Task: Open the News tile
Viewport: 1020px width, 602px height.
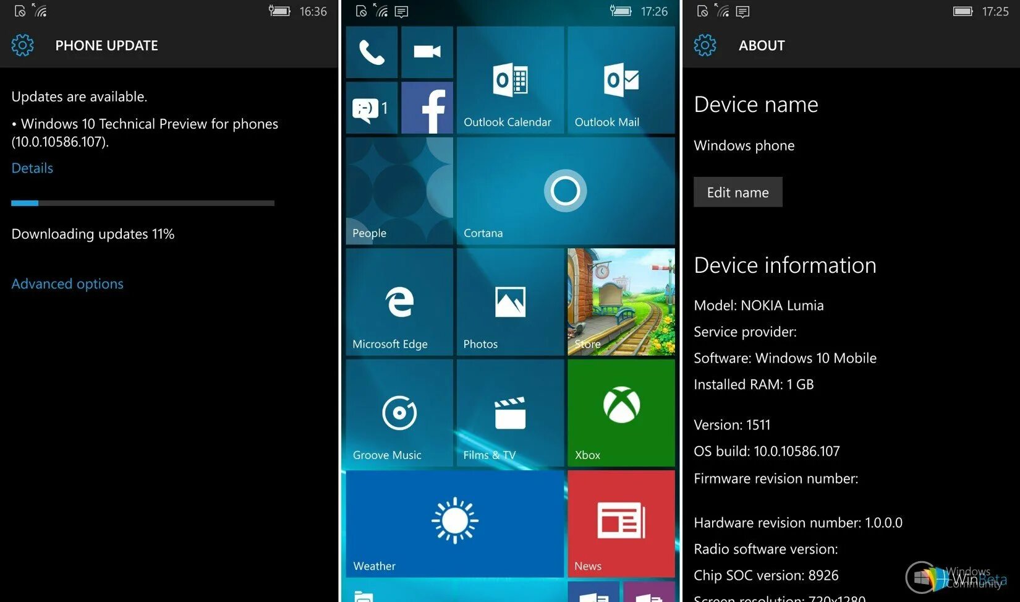Action: click(621, 524)
